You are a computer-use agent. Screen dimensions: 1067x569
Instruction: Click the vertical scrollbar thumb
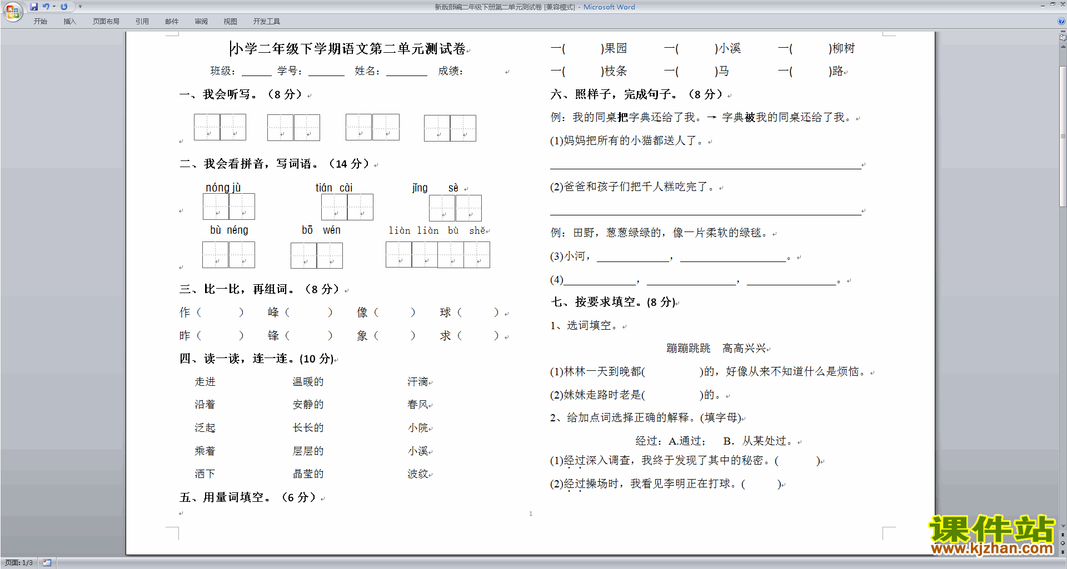coord(1063,136)
